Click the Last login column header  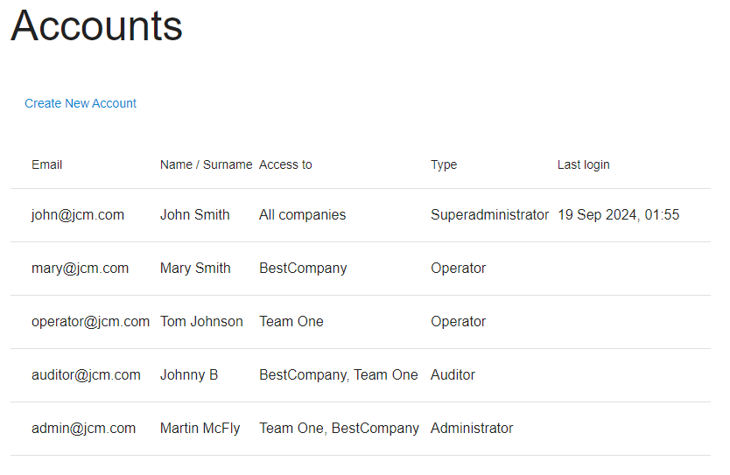(583, 164)
